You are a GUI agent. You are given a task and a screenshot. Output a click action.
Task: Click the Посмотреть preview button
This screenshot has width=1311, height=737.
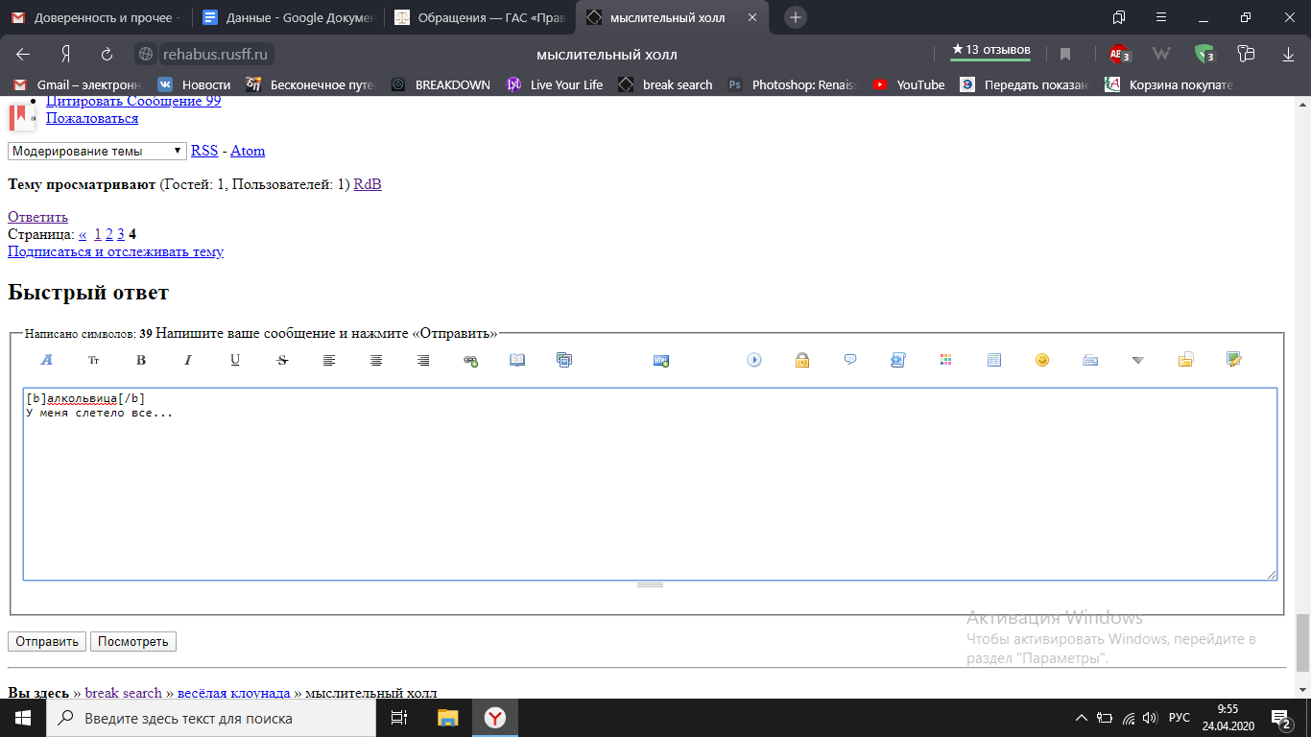coord(133,642)
